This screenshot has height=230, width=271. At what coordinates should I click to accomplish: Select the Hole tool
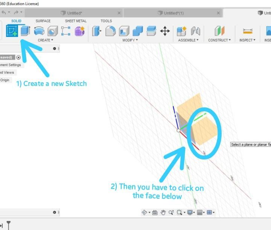click(53, 31)
